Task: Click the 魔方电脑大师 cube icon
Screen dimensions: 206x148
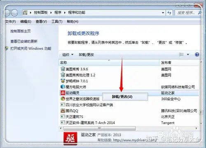Action: pos(63,87)
